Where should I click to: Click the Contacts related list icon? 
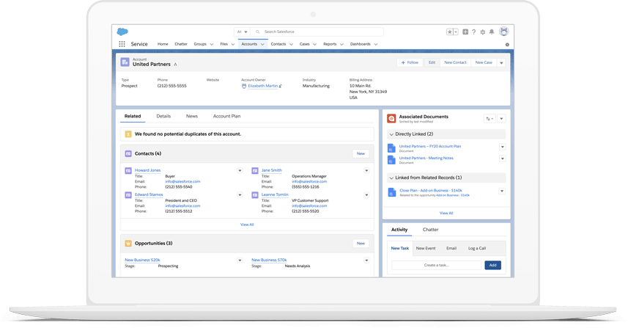(128, 153)
